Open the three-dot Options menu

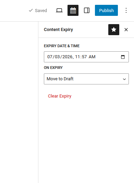[x=126, y=10]
